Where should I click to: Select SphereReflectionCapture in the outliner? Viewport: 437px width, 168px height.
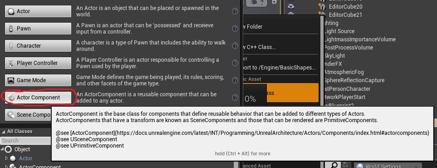tap(354, 80)
